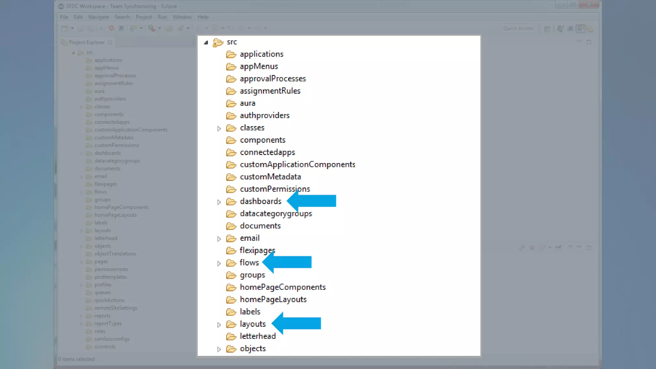Close the Project Explorer tab
This screenshot has width=656, height=369.
coord(110,42)
